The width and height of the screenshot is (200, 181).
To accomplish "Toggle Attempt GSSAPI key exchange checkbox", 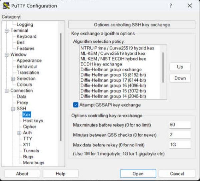I will tap(76, 105).
